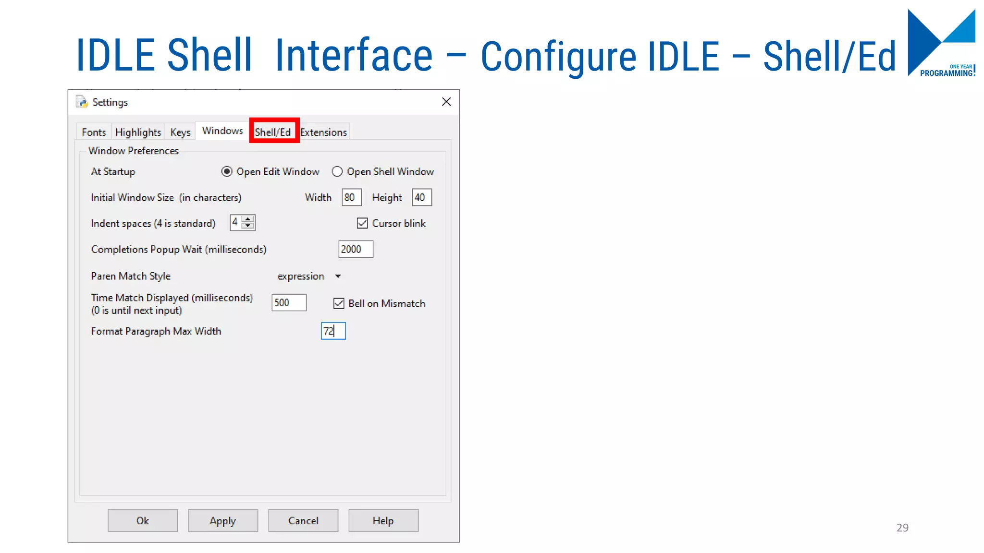Click the 'Paren Match Style' label
984x553 pixels.
click(131, 276)
